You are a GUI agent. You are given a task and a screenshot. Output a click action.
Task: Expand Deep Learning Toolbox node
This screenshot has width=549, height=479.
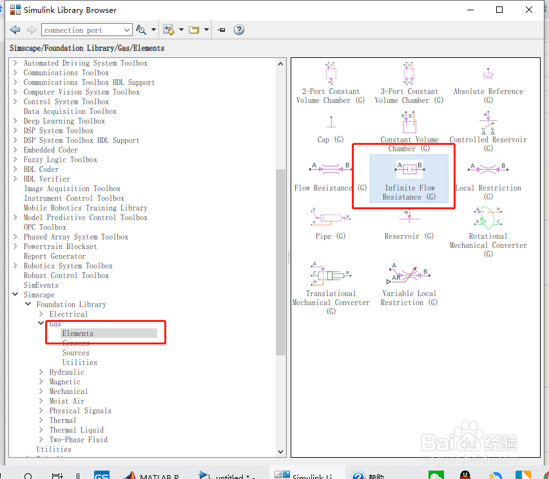[x=15, y=120]
